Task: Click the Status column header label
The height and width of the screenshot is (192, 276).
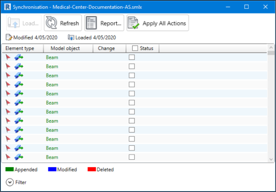Action: pos(146,48)
